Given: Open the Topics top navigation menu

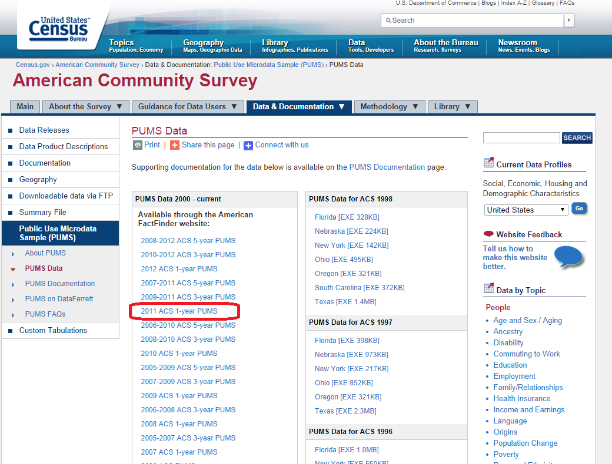Looking at the screenshot, I should pyautogui.click(x=136, y=45).
